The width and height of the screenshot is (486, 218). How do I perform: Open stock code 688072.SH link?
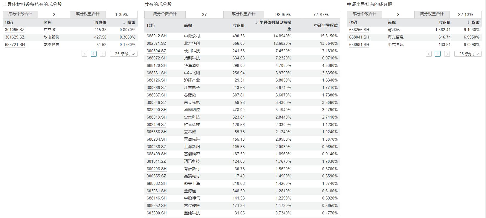(157, 58)
